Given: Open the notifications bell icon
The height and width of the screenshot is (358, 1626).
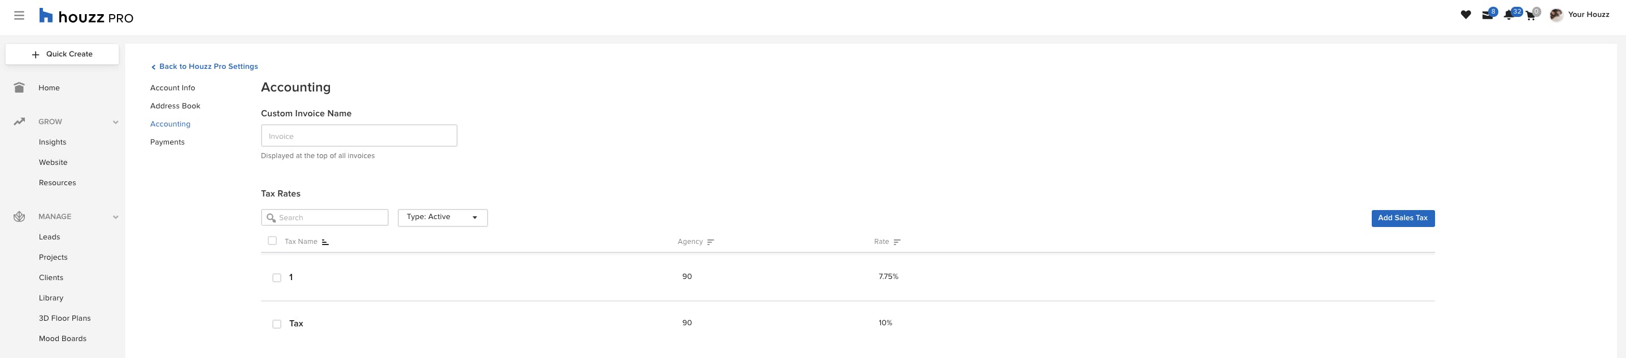Looking at the screenshot, I should pos(1508,14).
